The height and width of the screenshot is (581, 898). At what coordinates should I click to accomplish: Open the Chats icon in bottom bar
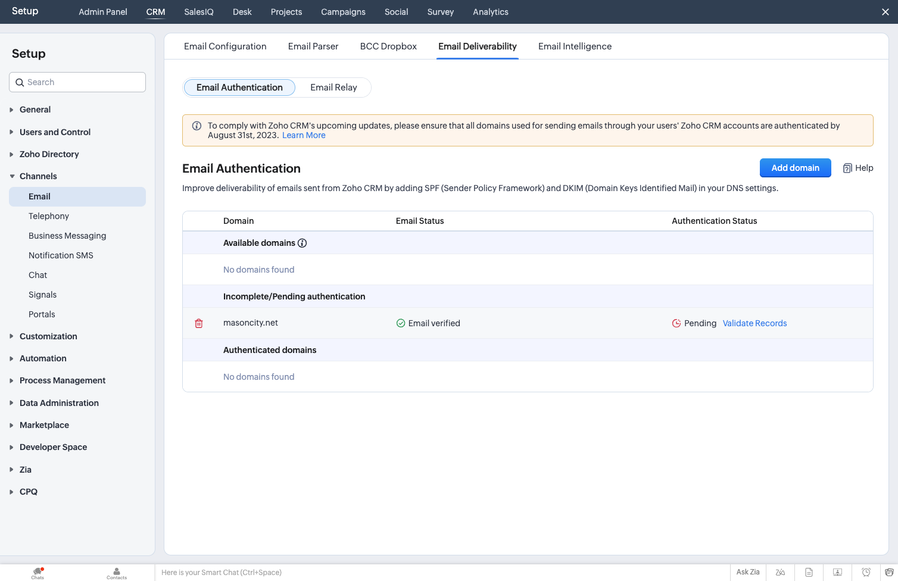pos(38,573)
